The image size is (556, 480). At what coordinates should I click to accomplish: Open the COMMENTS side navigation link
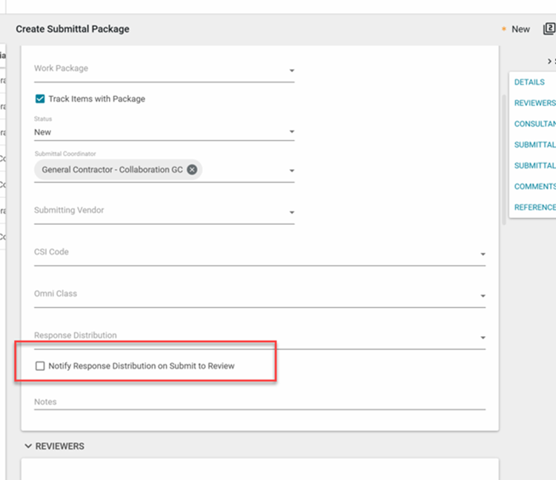pos(534,186)
